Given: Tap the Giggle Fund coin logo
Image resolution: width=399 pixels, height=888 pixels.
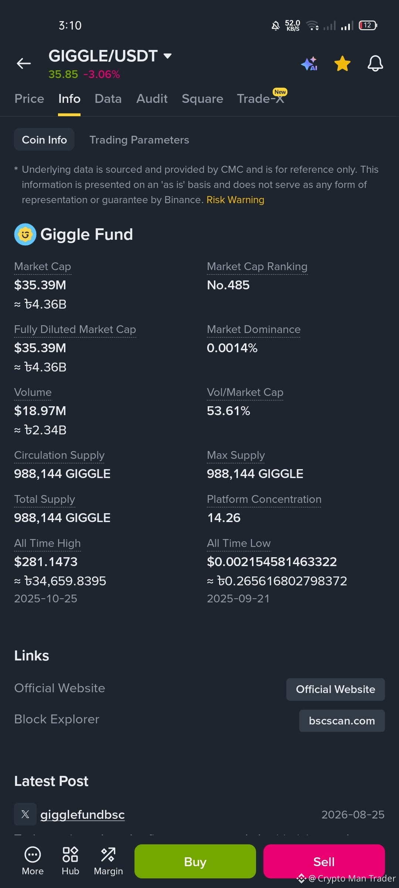Looking at the screenshot, I should [25, 234].
